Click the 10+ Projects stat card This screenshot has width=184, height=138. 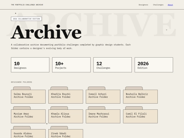[71, 65]
